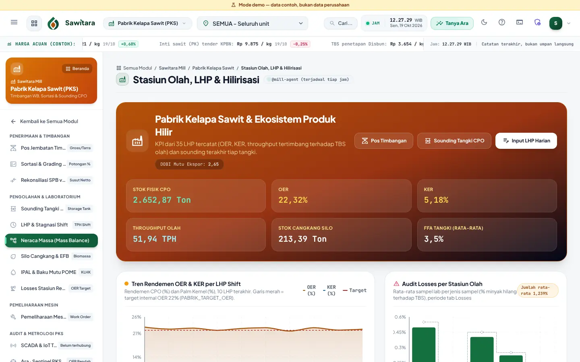Viewport: 580px width, 362px height.
Task: Go back via Kembali ke Semua Modul
Action: [x=49, y=121]
